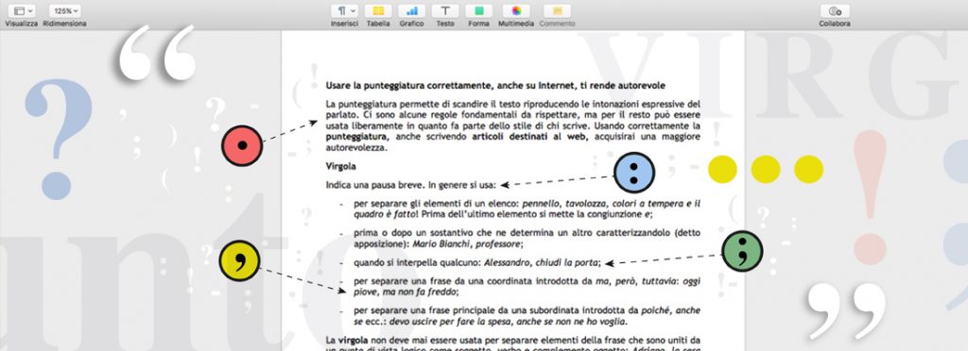Add a chart using Grafico icon

point(412,10)
